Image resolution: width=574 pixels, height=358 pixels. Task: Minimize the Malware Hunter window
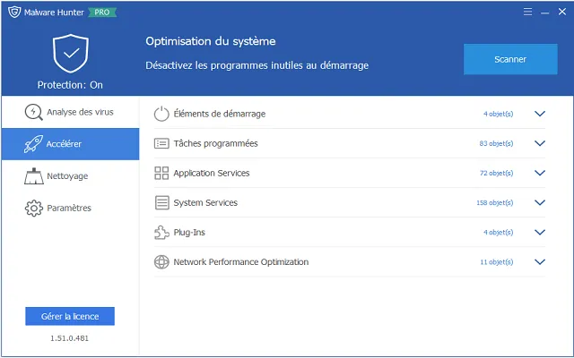click(x=544, y=13)
